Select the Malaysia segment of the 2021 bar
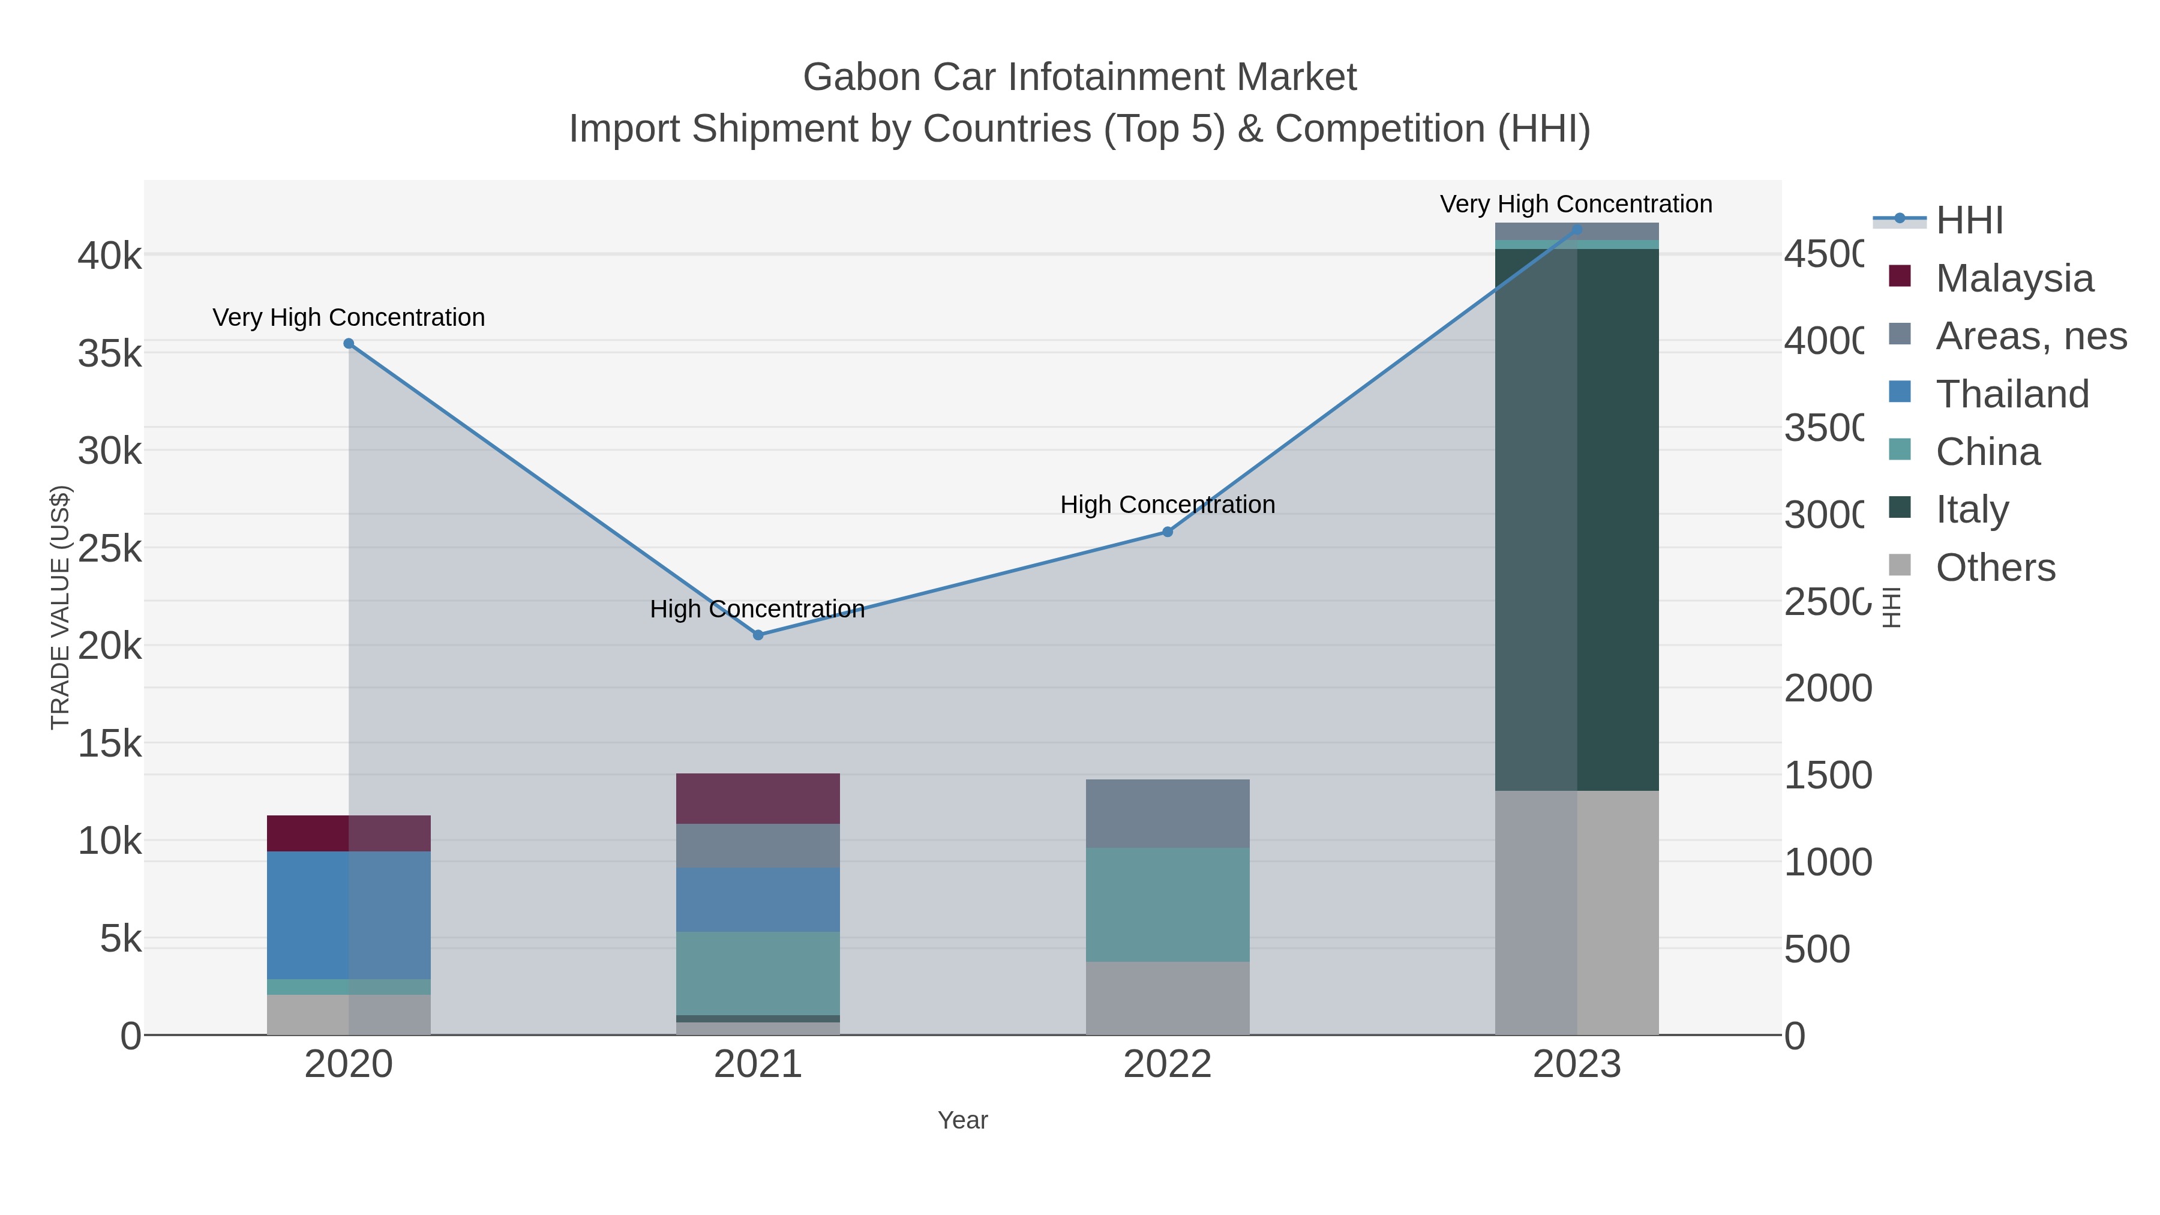 click(x=758, y=798)
